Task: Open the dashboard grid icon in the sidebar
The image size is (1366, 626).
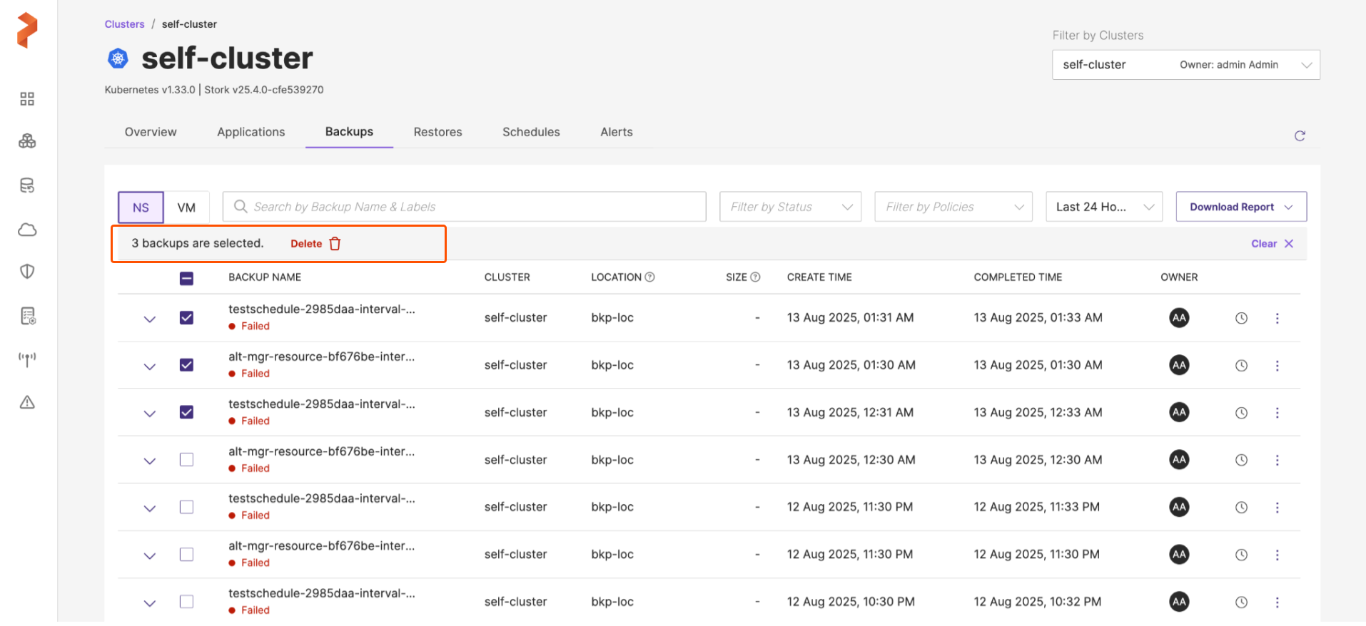Action: [x=27, y=99]
